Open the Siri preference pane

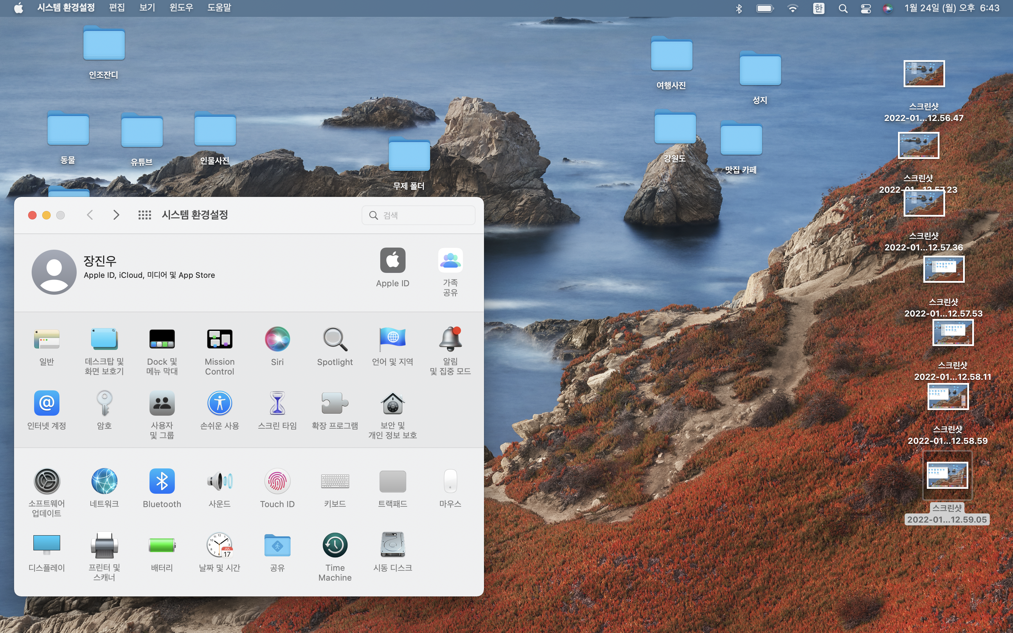277,339
